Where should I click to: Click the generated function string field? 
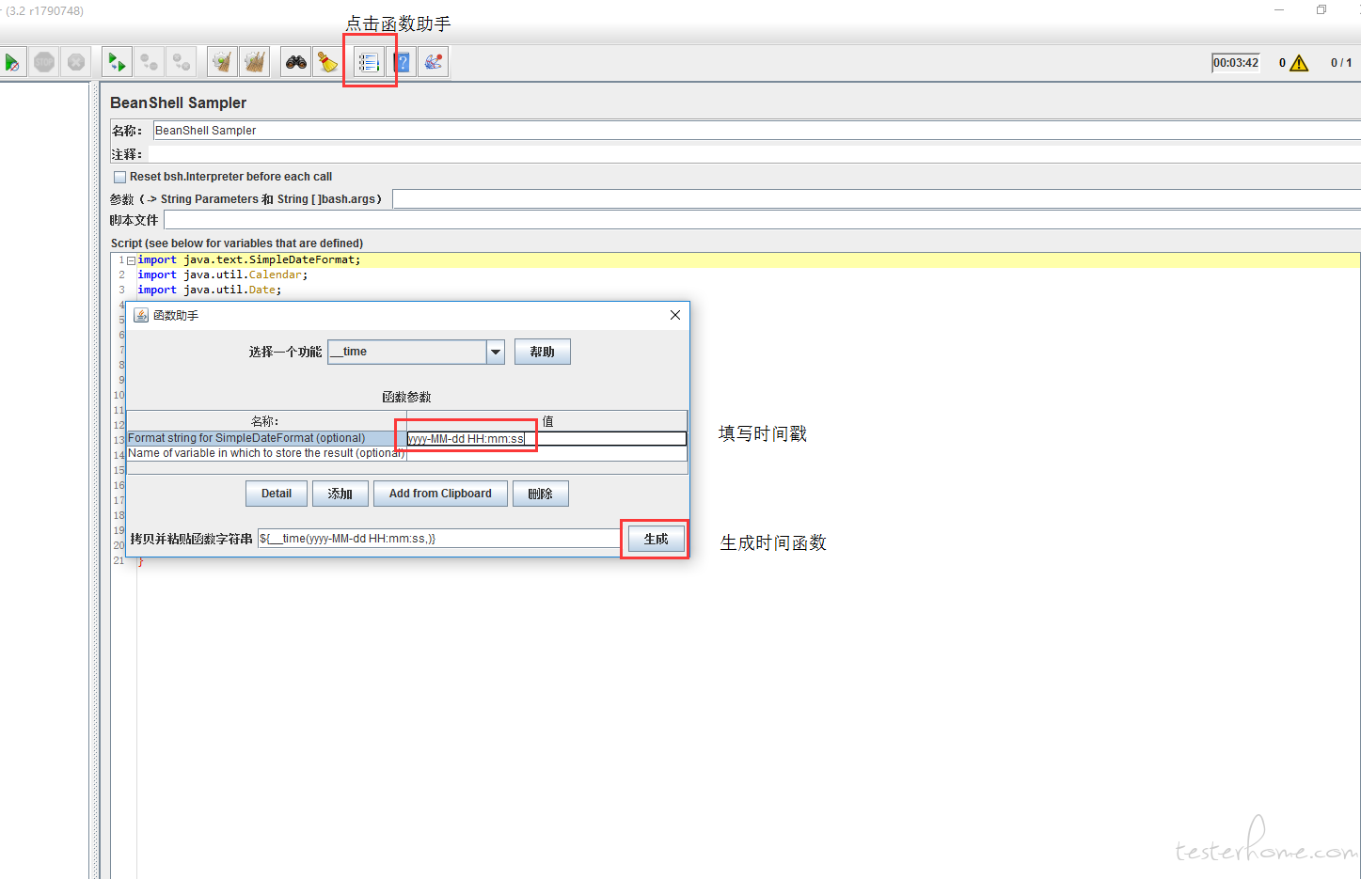(x=438, y=539)
